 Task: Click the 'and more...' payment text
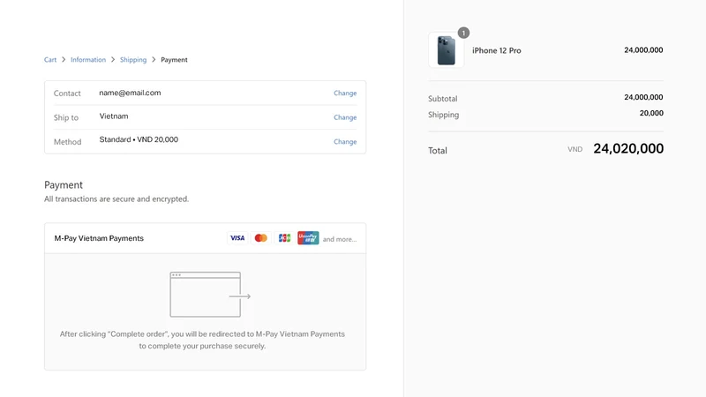340,239
